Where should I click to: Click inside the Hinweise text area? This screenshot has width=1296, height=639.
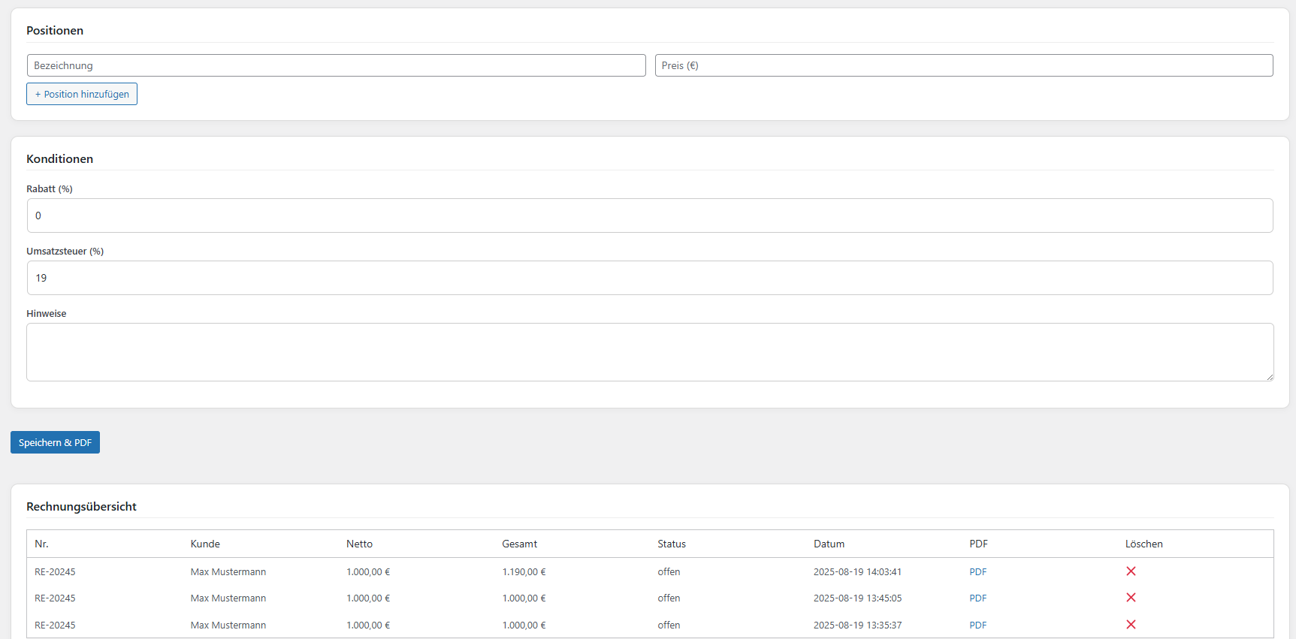(649, 351)
